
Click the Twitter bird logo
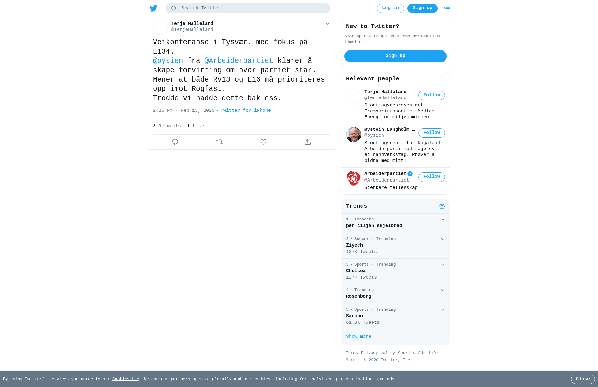pos(153,8)
